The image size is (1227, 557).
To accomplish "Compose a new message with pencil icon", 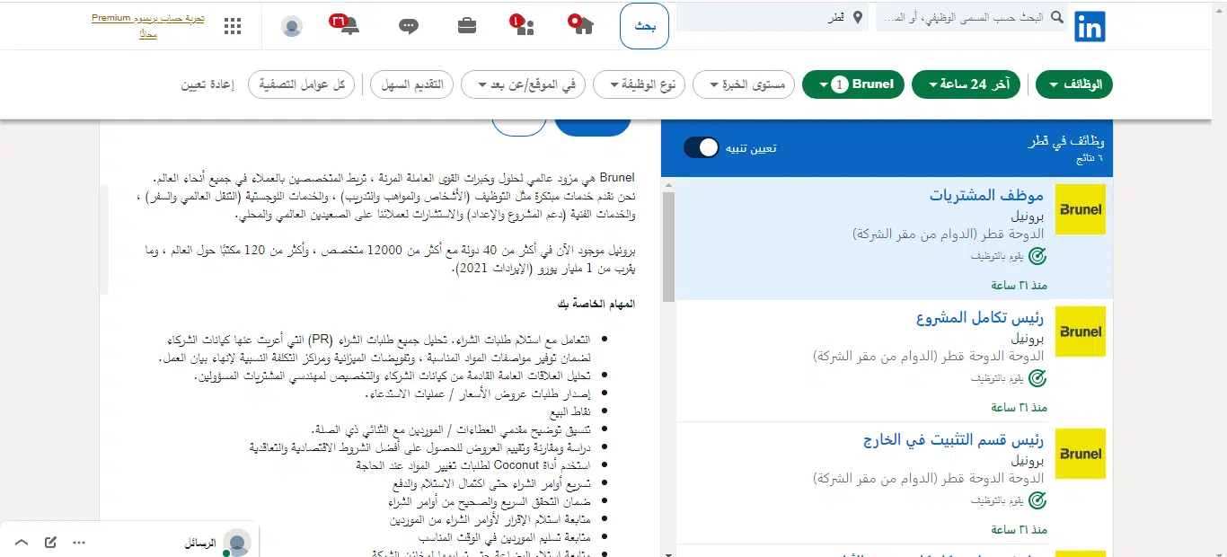I will click(x=50, y=543).
